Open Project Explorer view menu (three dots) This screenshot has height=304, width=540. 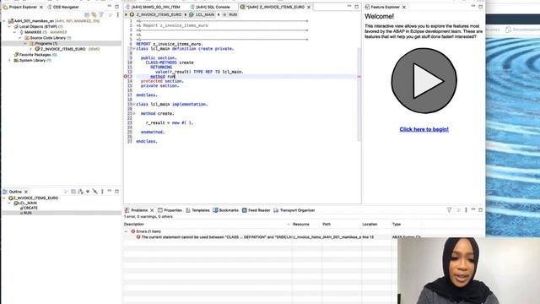pos(118,15)
